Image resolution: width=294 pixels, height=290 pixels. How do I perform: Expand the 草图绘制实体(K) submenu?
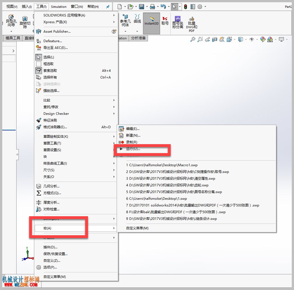[76, 137]
